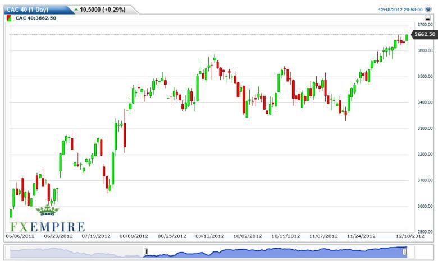Click the 09/13/2012 date axis label
Viewport: 438px width, 261px height.
point(211,236)
